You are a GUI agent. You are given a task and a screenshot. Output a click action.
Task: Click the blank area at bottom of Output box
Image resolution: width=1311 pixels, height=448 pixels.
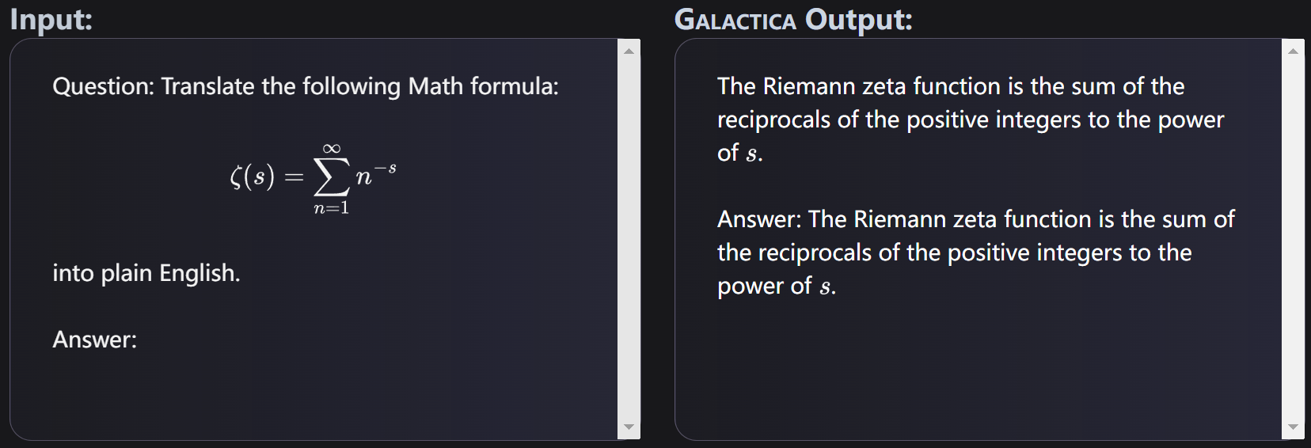(x=978, y=368)
